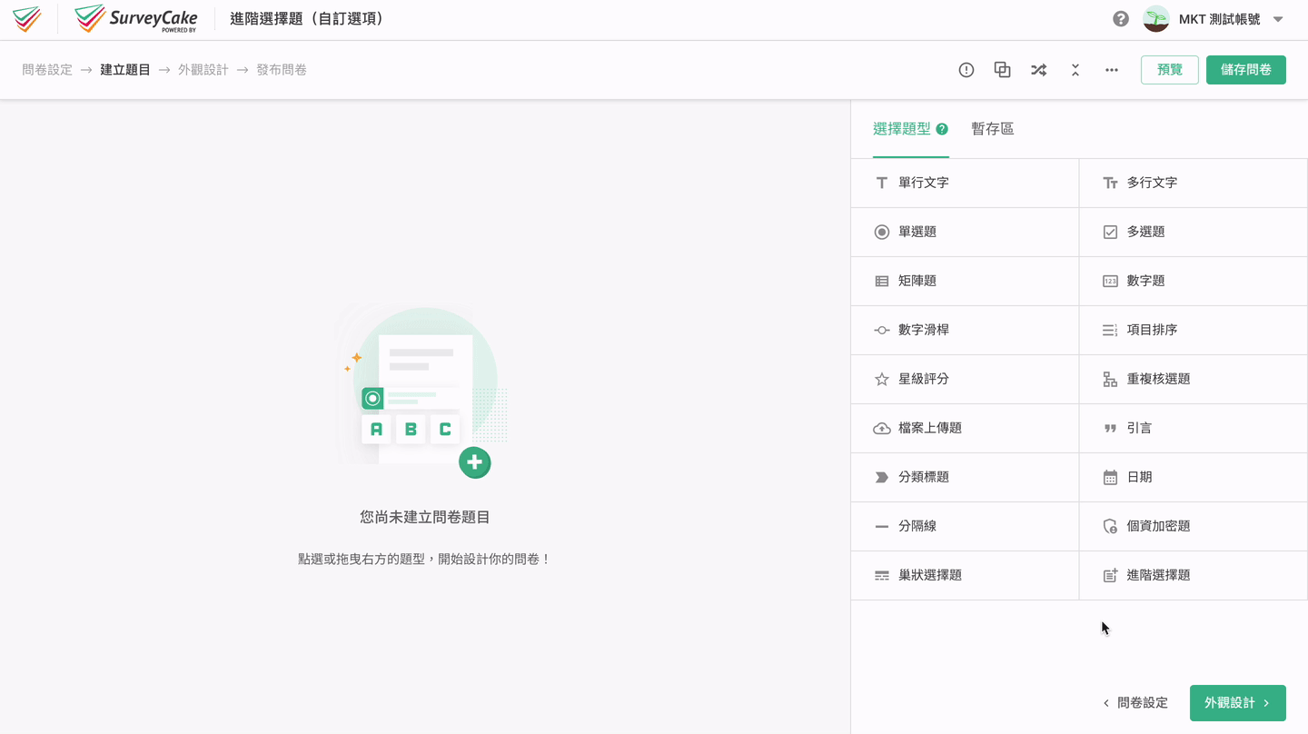Click the copy/duplicate squares icon

point(1003,70)
